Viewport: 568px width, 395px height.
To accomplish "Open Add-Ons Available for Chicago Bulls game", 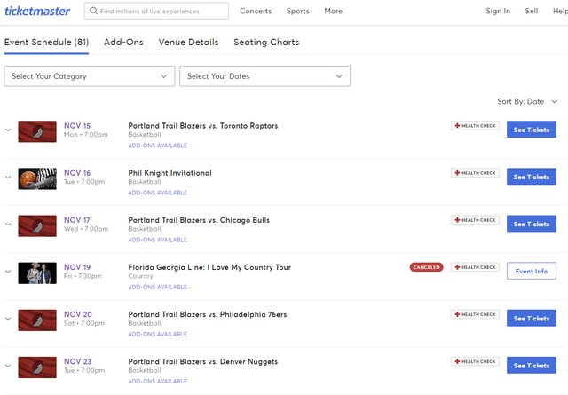I will (x=158, y=240).
